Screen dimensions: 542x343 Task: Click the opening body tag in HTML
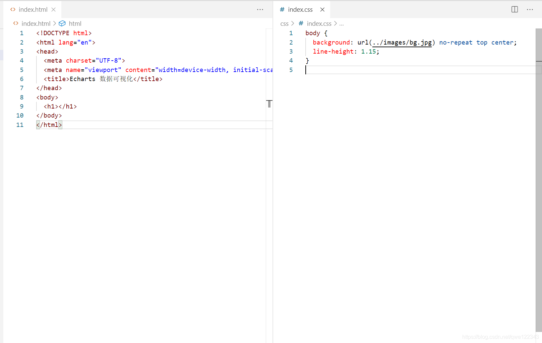(47, 97)
